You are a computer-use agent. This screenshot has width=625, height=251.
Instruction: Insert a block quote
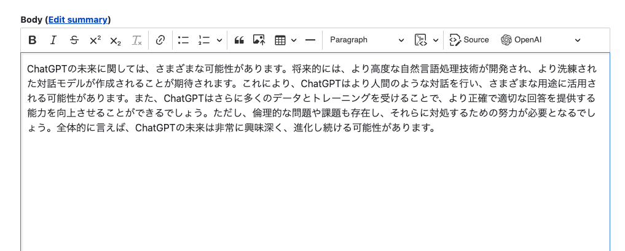point(239,40)
